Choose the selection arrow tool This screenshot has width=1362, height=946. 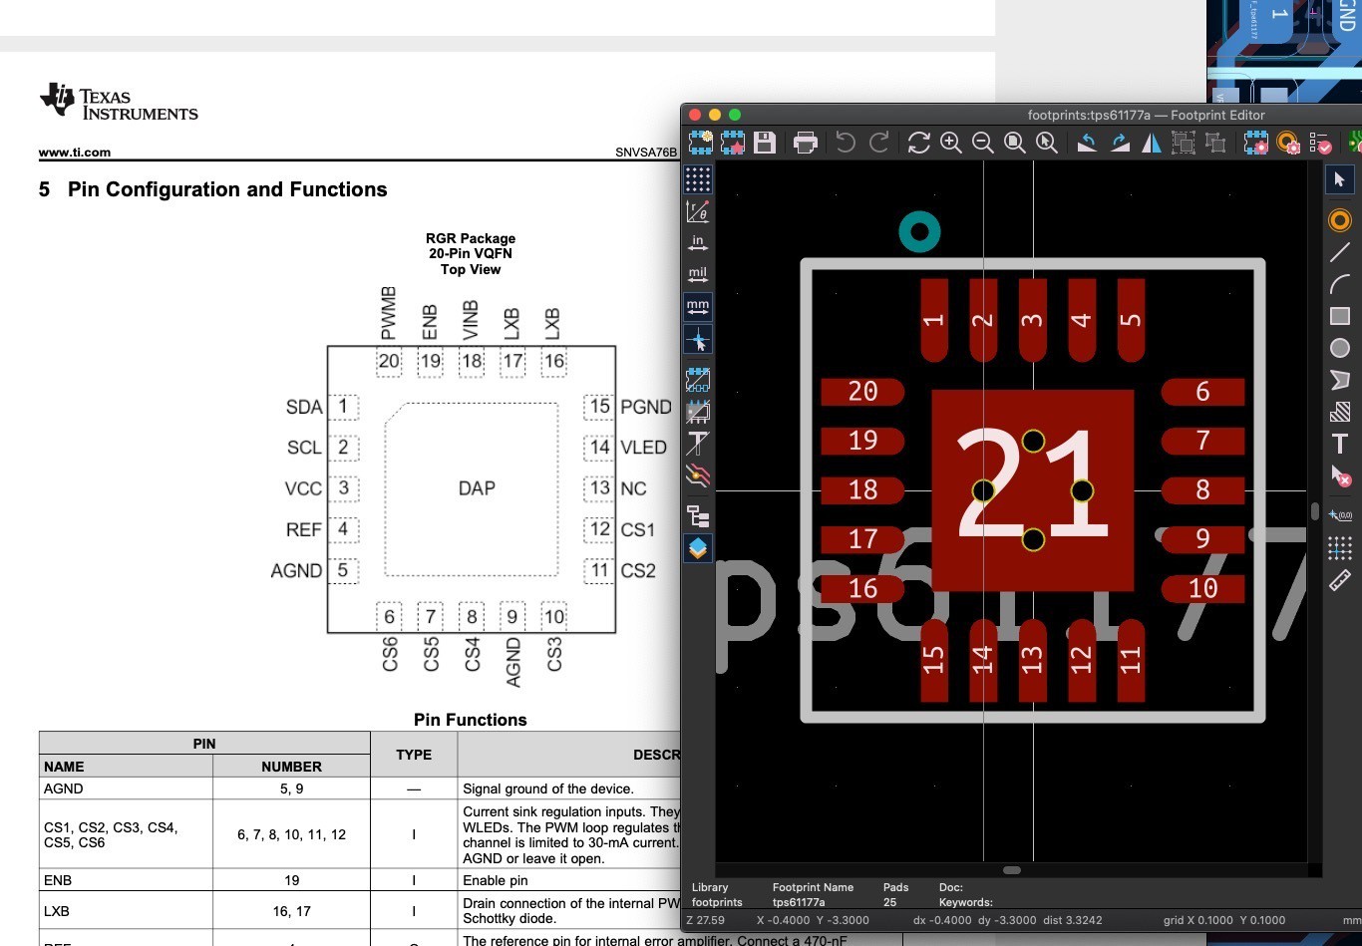[1339, 179]
